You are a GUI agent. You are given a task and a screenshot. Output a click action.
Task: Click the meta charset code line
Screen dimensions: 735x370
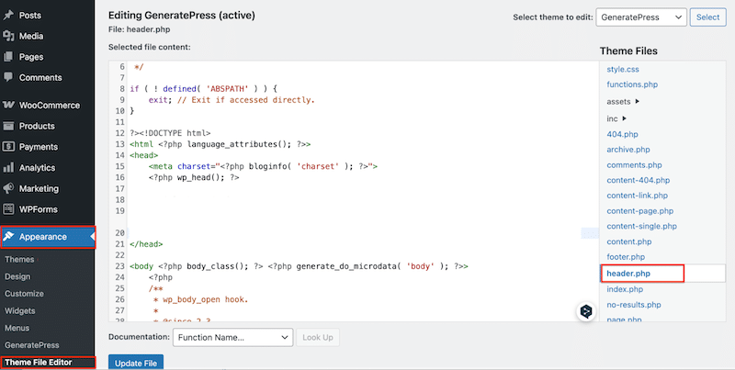[263, 167]
